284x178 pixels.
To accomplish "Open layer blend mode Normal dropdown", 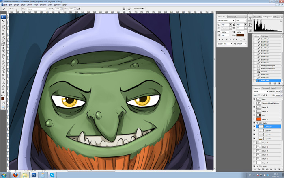I will (x=260, y=91).
